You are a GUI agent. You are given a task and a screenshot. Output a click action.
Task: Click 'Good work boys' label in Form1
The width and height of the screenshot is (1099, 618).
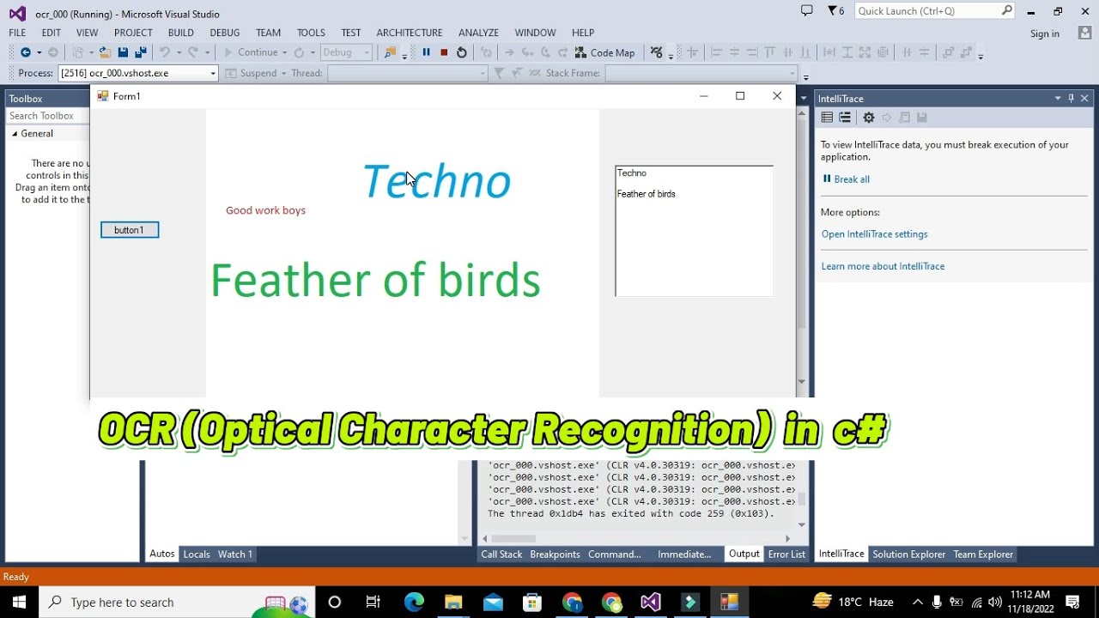pos(265,210)
